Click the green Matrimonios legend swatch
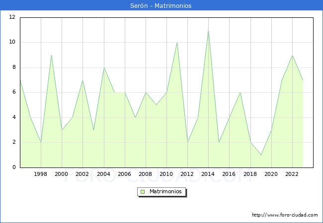 [142, 192]
